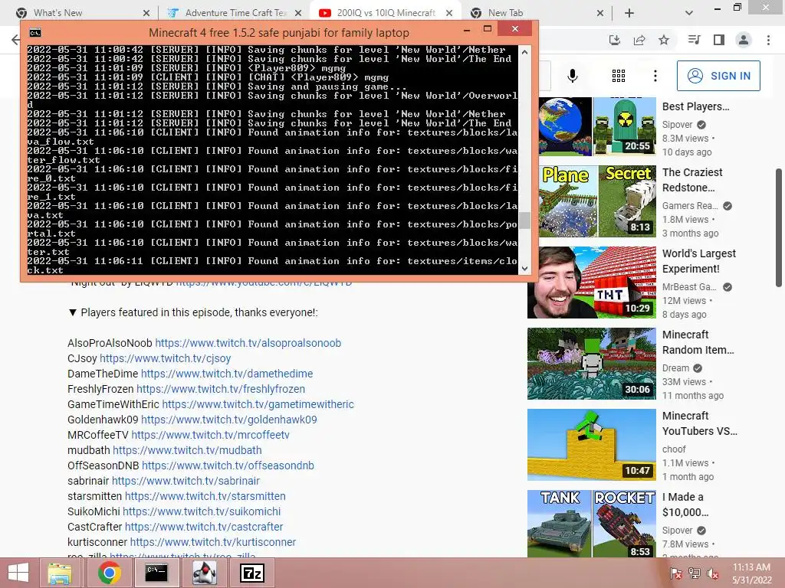Close the What's New tab

(x=146, y=13)
